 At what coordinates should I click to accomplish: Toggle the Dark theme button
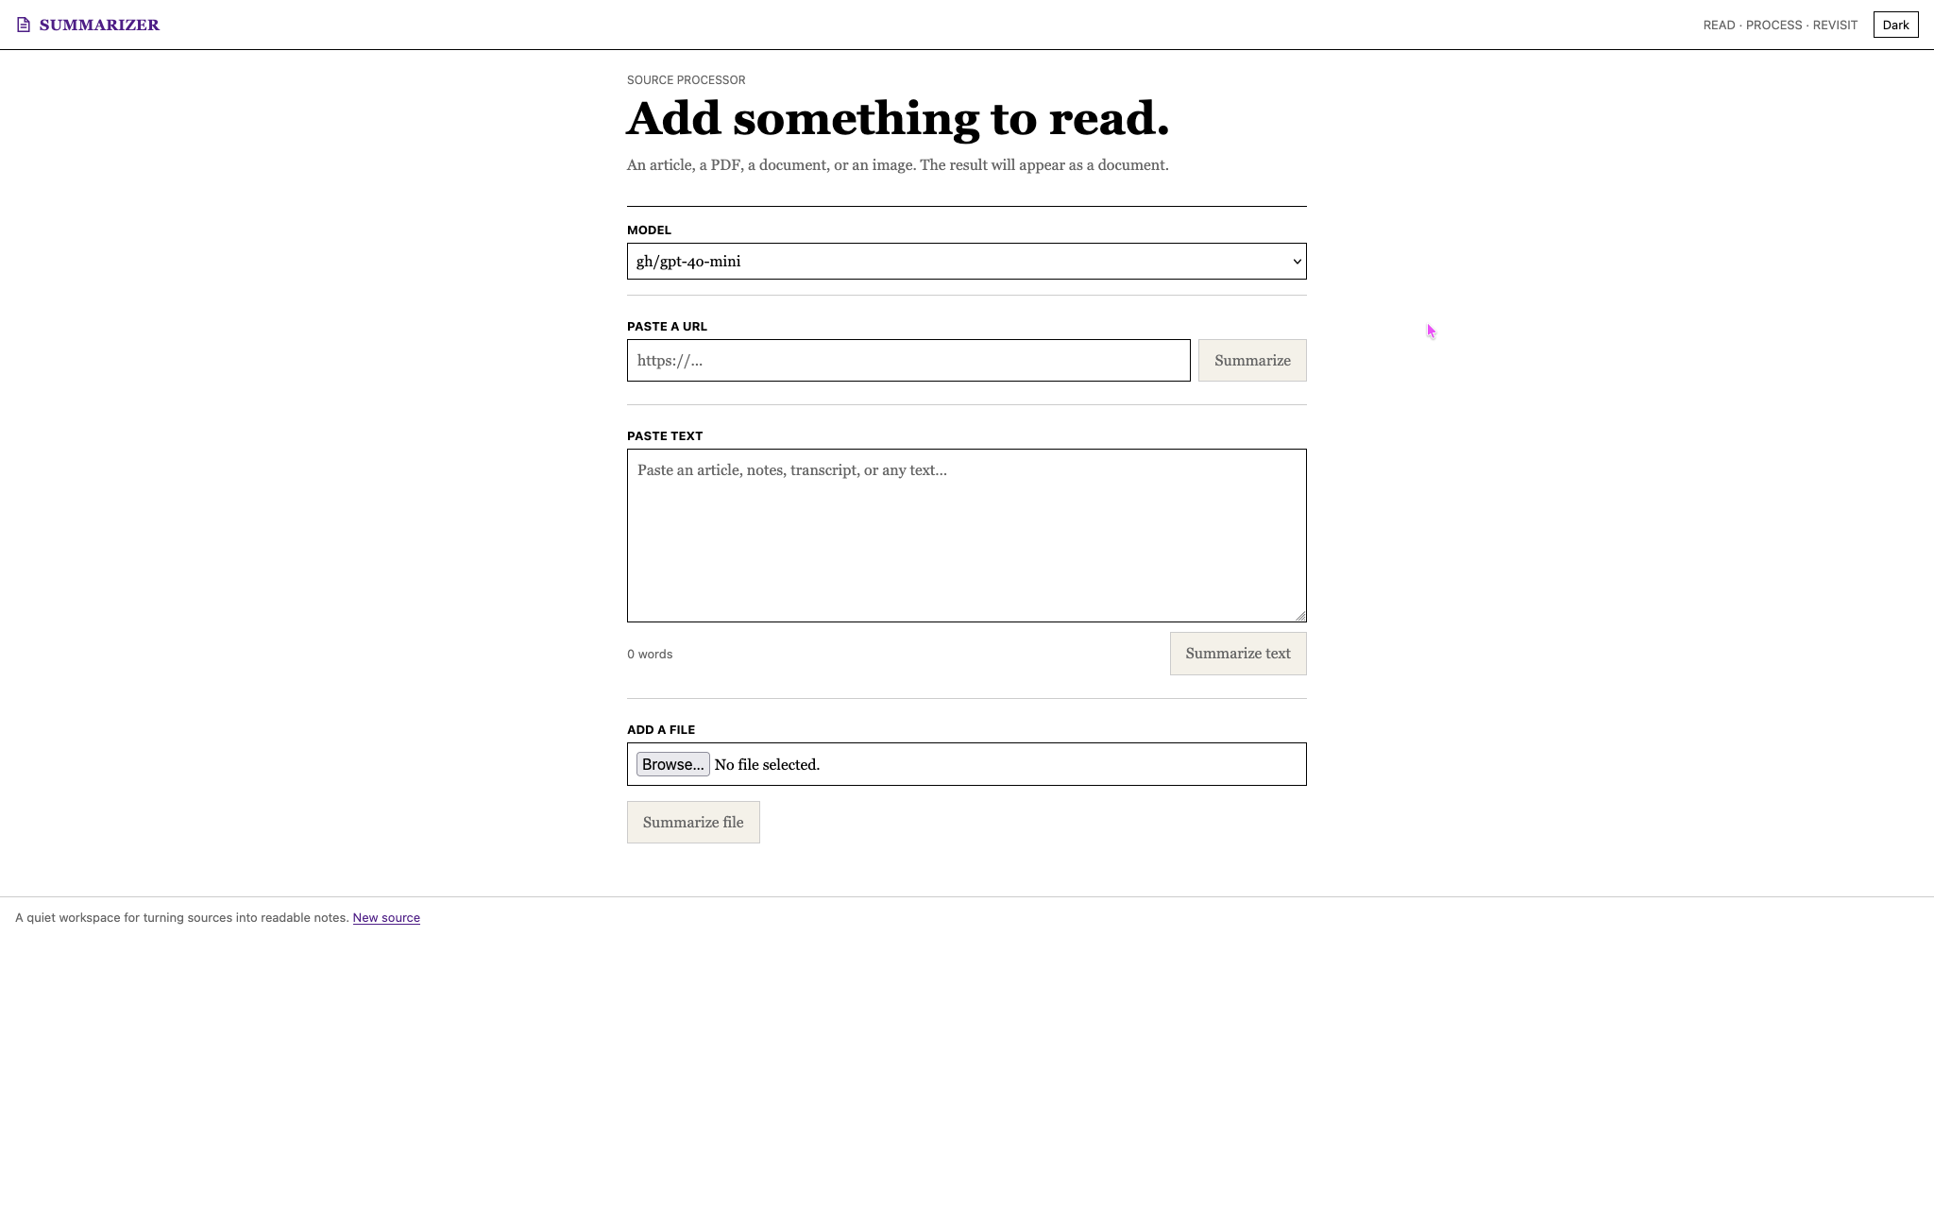pos(1895,25)
